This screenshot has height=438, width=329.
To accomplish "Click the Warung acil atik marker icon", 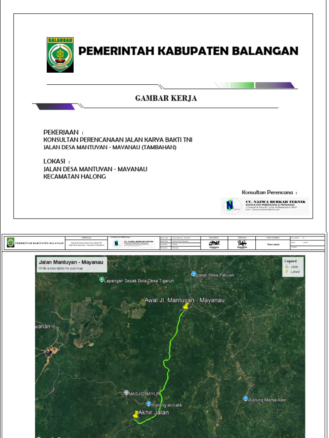I will (149, 404).
